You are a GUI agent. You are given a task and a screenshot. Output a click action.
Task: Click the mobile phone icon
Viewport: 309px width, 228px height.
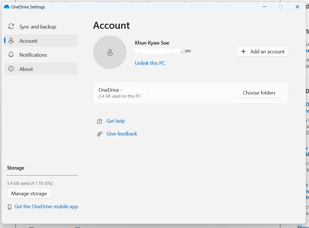(10, 207)
